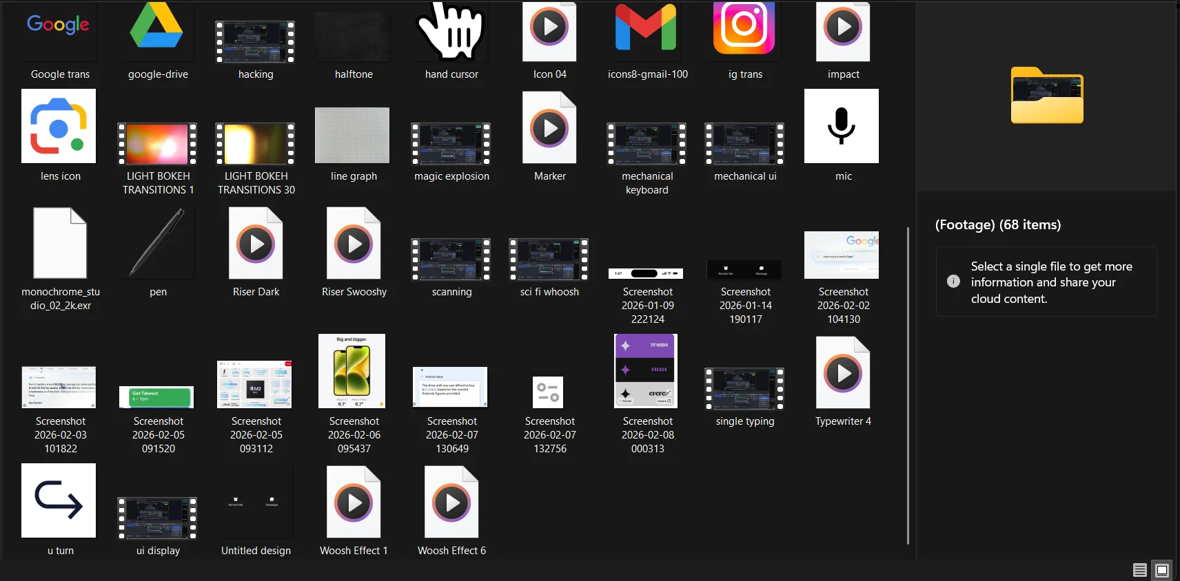The width and height of the screenshot is (1180, 581).
Task: Select the Google Drive icon file
Action: pyautogui.click(x=157, y=31)
